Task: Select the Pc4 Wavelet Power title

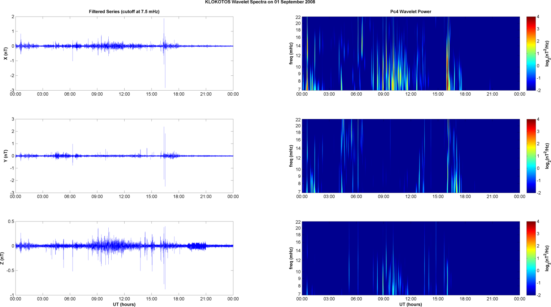Action: pyautogui.click(x=411, y=12)
